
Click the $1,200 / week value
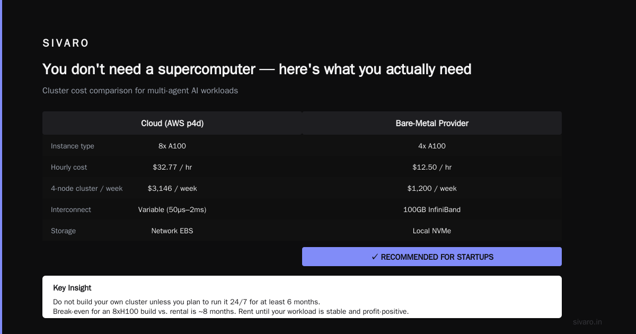click(432, 188)
